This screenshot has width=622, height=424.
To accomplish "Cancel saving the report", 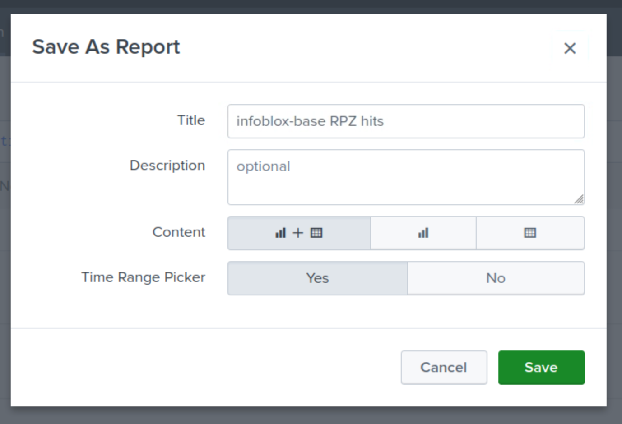I will pos(444,368).
